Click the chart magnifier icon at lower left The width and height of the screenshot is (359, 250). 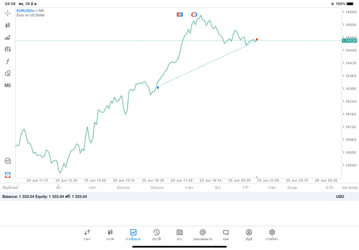click(x=8, y=161)
